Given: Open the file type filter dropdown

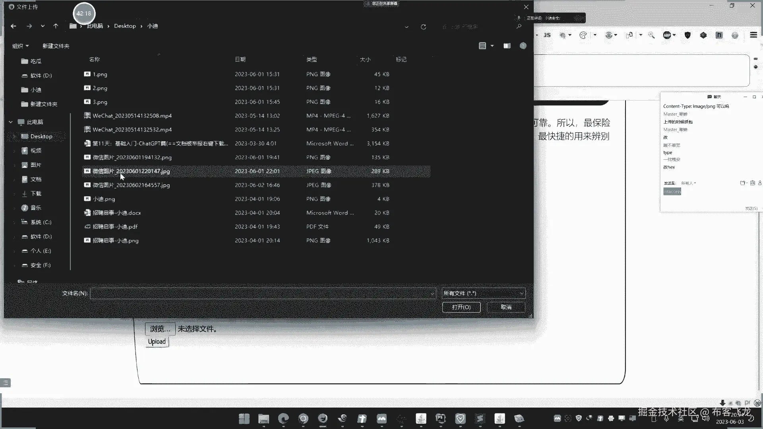Looking at the screenshot, I should point(483,293).
